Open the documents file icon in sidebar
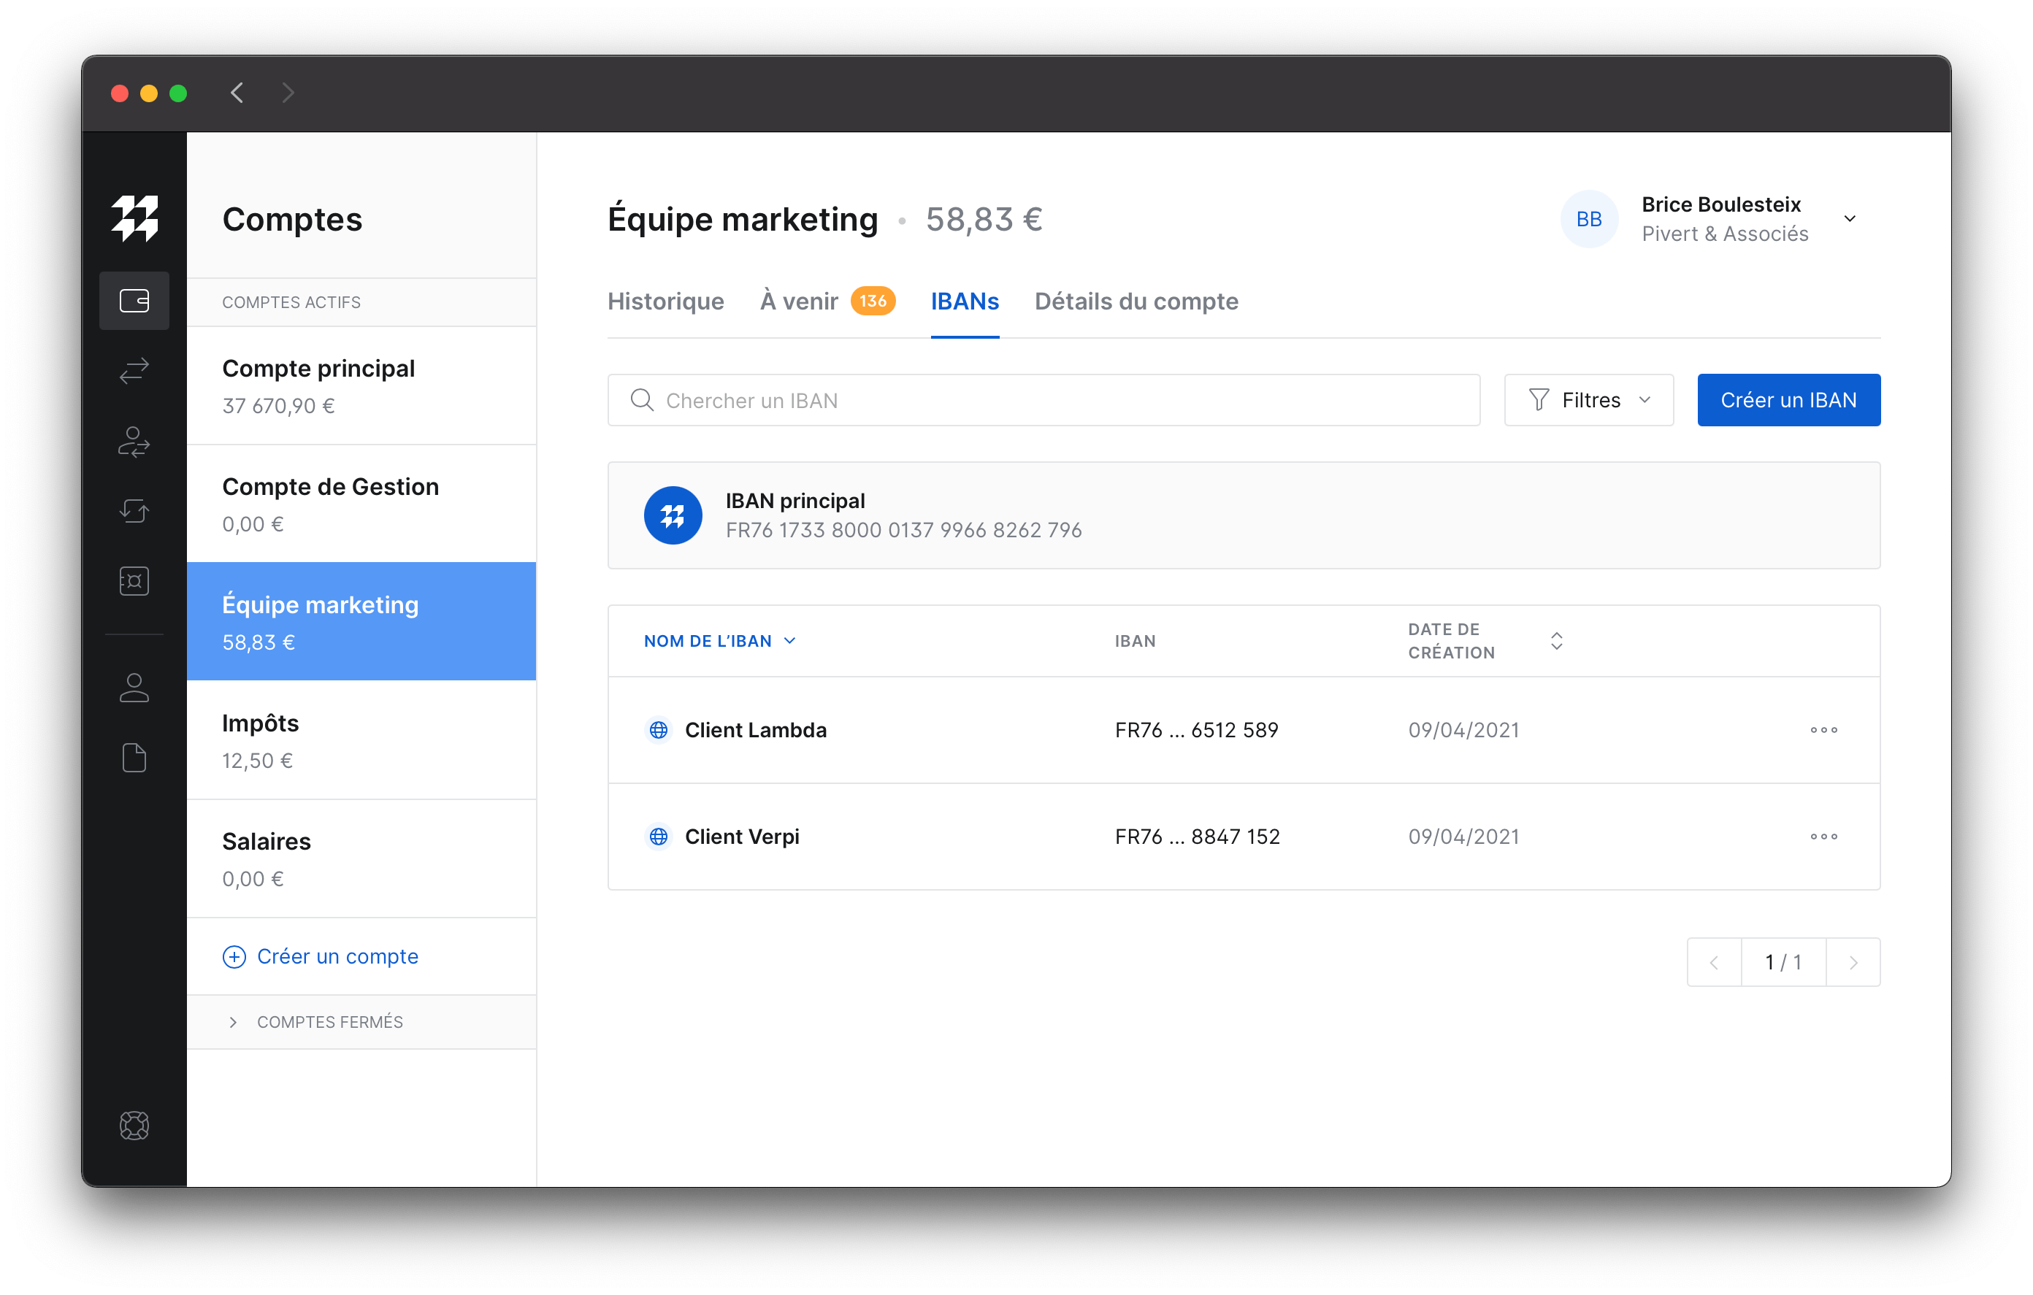Screen dimensions: 2033x1295 click(x=134, y=757)
